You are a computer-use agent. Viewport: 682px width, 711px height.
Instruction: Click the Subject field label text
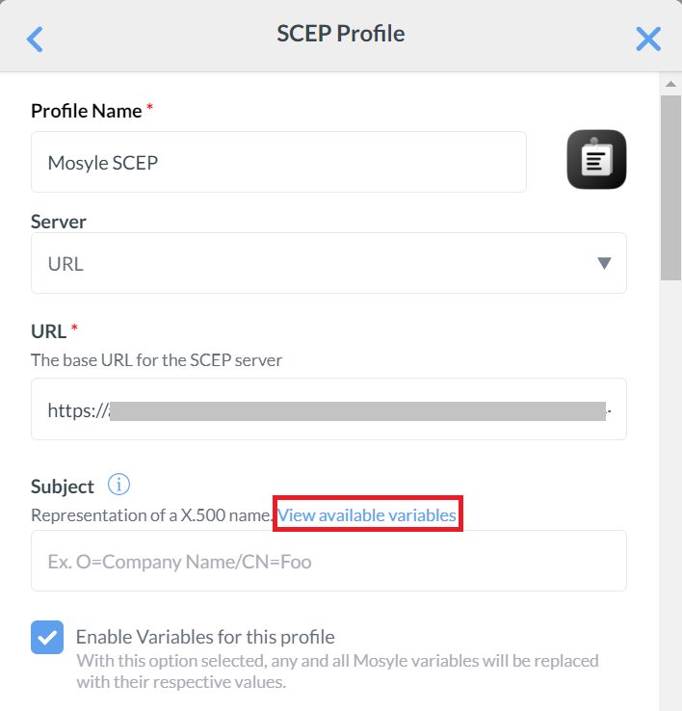pos(63,487)
